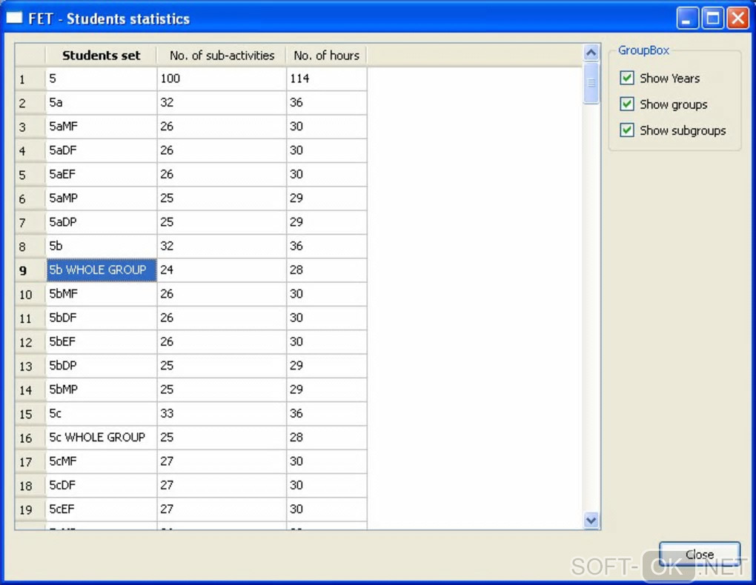Close the Students statistics dialog with Close button

[700, 554]
